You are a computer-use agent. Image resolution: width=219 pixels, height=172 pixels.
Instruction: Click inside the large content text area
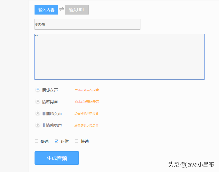[x=120, y=57]
